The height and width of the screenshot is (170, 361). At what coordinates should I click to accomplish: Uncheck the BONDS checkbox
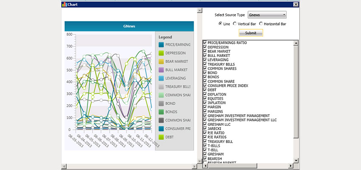(x=205, y=77)
